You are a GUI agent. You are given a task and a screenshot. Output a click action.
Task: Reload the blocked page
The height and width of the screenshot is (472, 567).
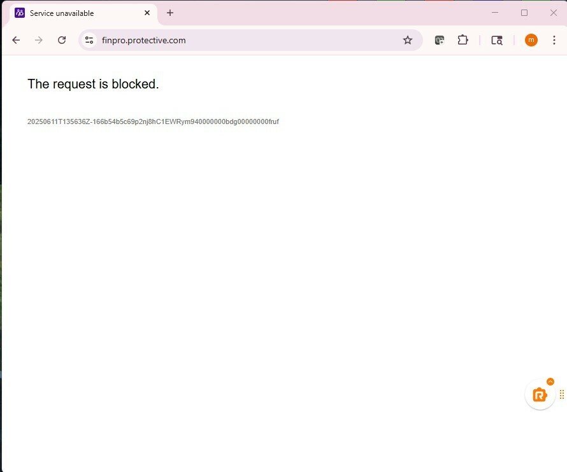click(x=62, y=40)
